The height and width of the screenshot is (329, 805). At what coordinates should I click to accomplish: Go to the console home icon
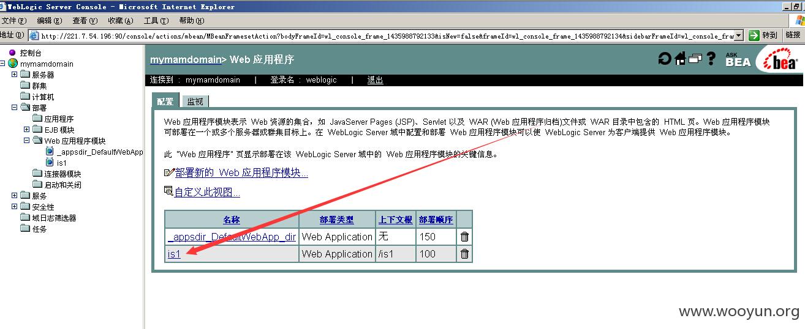pyautogui.click(x=680, y=59)
